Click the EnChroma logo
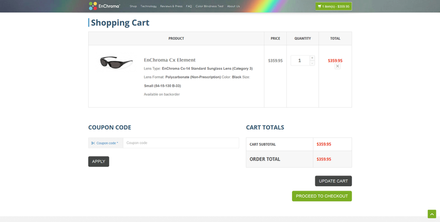The height and width of the screenshot is (222, 440). coord(105,6)
